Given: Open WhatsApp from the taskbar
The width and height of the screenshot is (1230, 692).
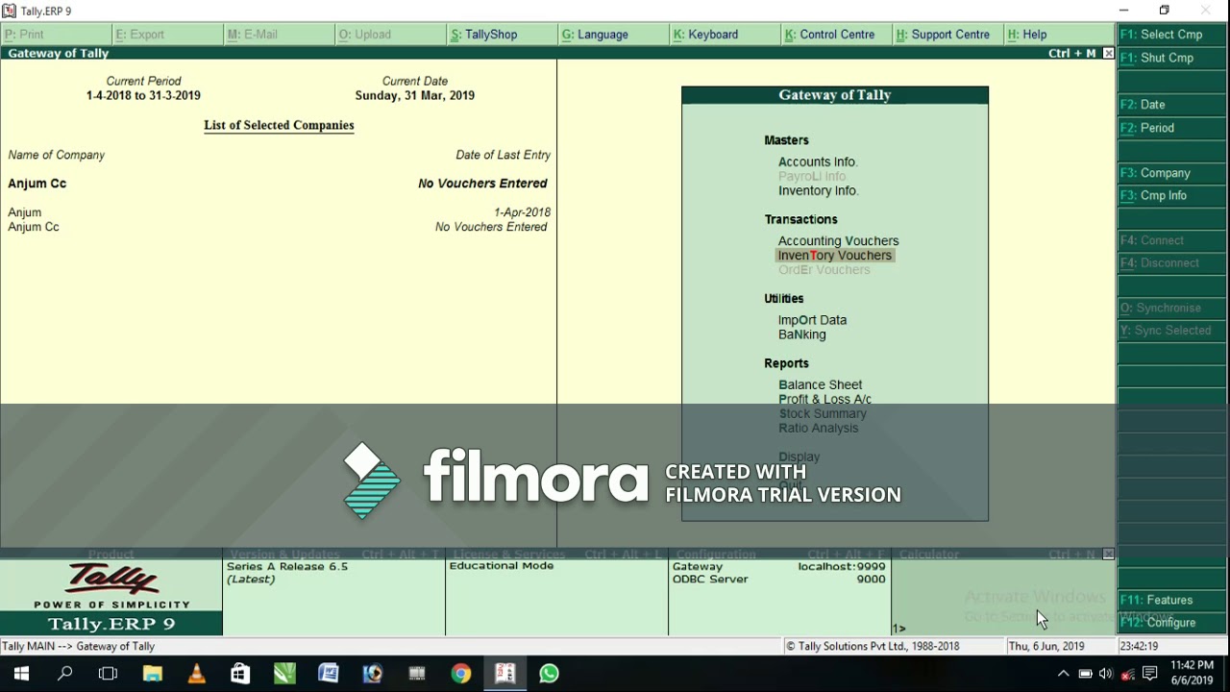Looking at the screenshot, I should point(549,674).
